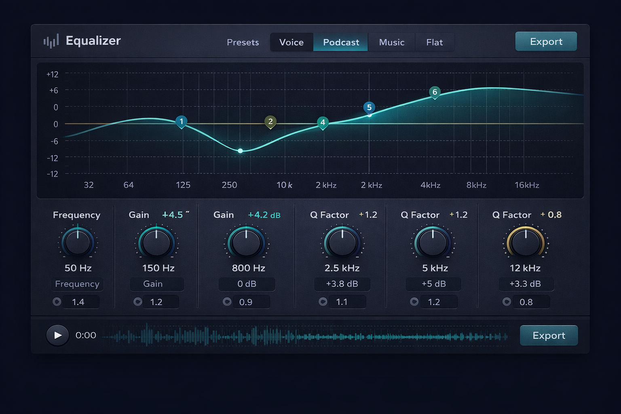Click the top Export button
This screenshot has height=414, width=621.
click(x=546, y=41)
